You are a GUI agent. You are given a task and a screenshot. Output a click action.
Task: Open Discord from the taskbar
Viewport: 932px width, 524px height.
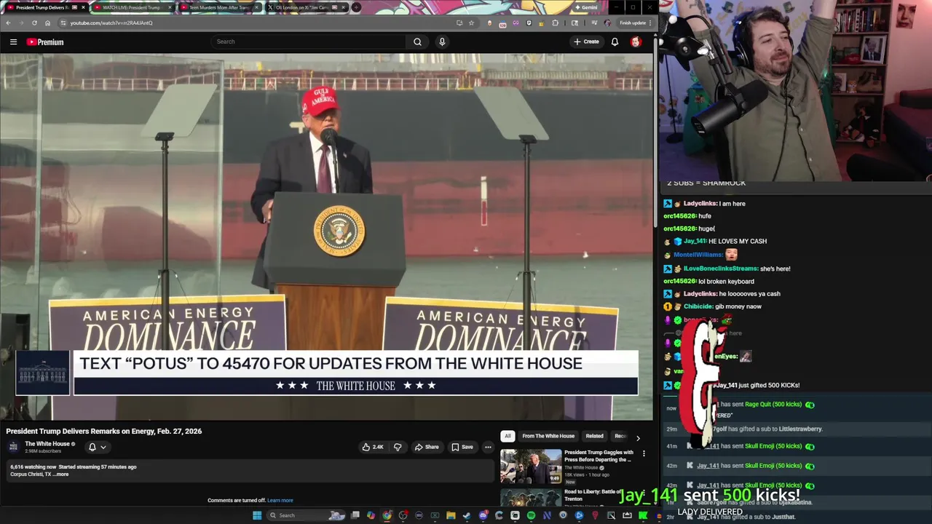483,515
